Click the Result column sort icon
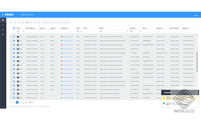 point(105,28)
